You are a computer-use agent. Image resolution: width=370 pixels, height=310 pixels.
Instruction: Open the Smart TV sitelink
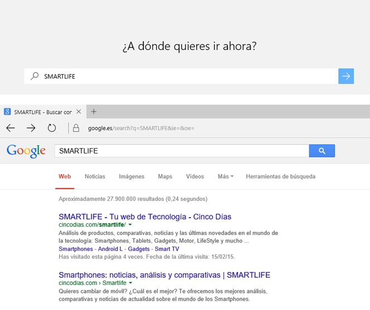167,249
